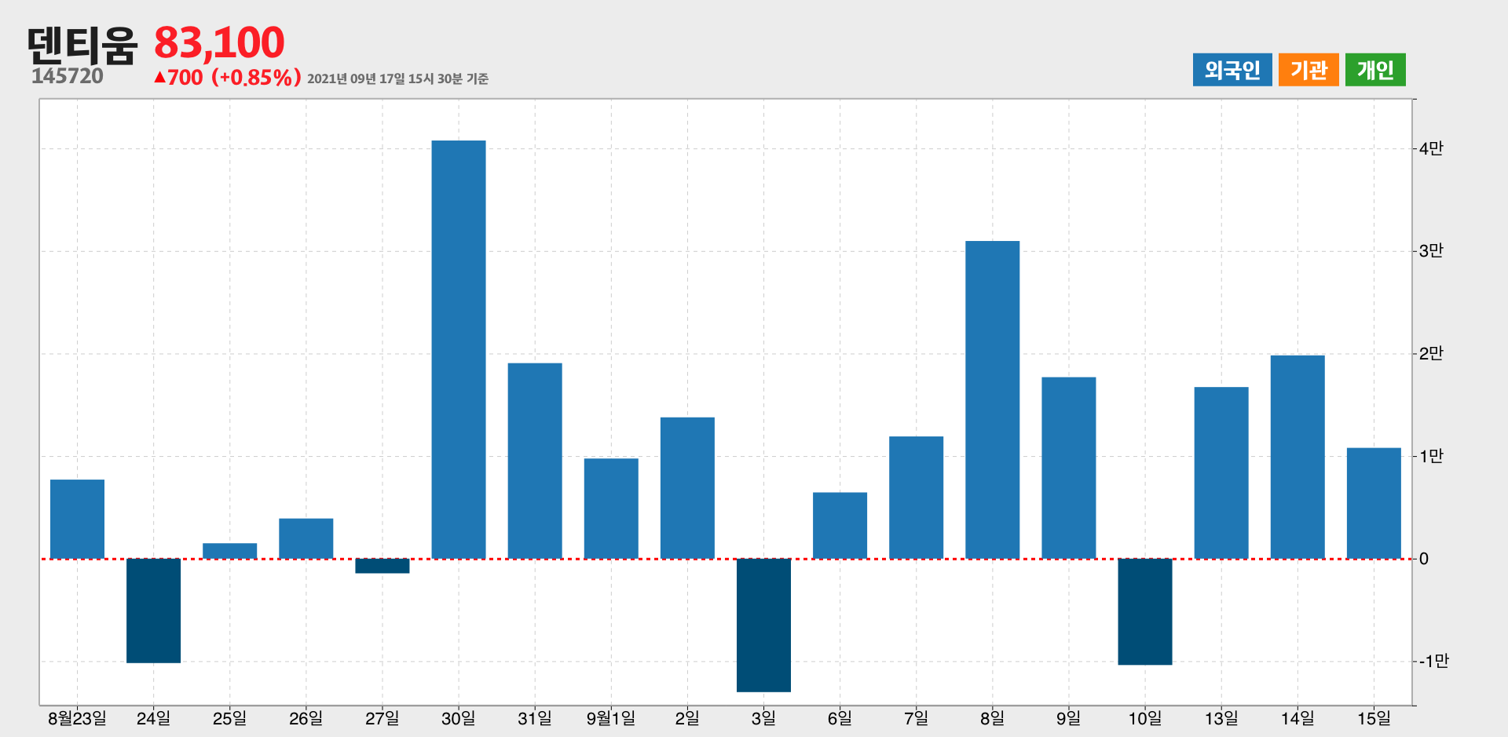Click the 3일 x-axis label

click(763, 718)
